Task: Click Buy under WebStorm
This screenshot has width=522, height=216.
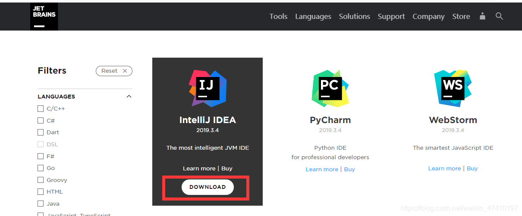Action: 472,168
